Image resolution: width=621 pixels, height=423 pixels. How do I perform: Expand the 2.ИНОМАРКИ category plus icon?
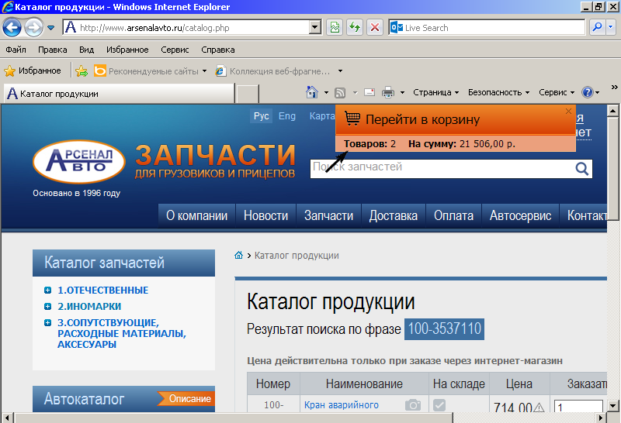pyautogui.click(x=48, y=306)
